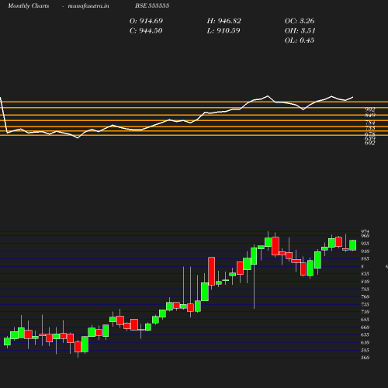
Task: Click the 760 price axis label
Action: click(x=365, y=296)
